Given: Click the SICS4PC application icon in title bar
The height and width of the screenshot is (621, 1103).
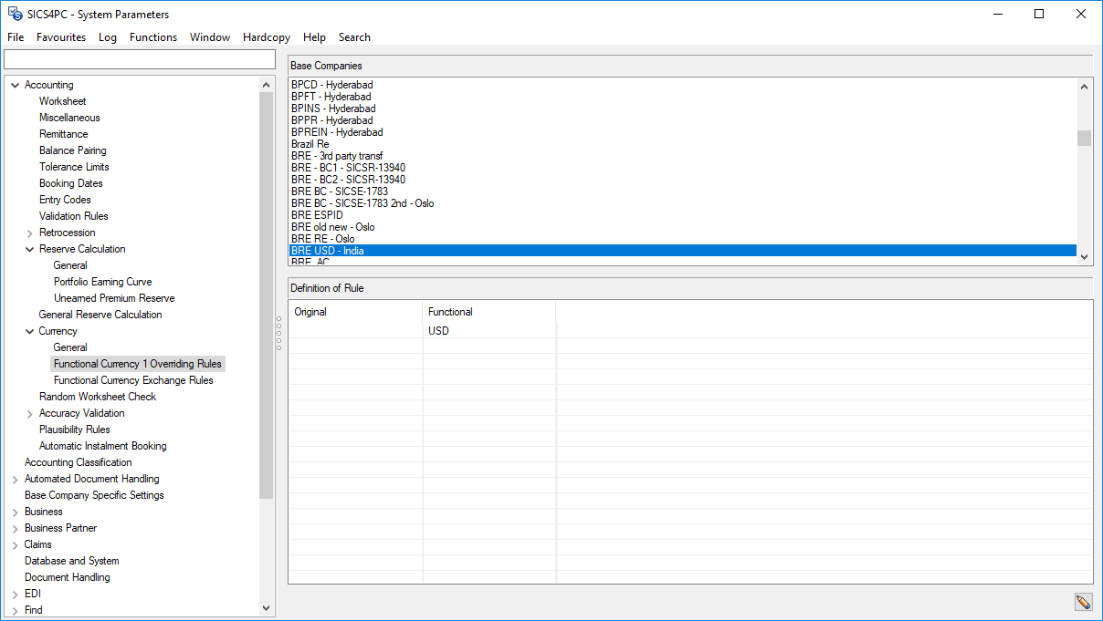Looking at the screenshot, I should [x=15, y=14].
